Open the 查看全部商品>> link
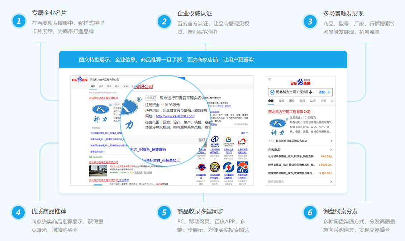 97,151
